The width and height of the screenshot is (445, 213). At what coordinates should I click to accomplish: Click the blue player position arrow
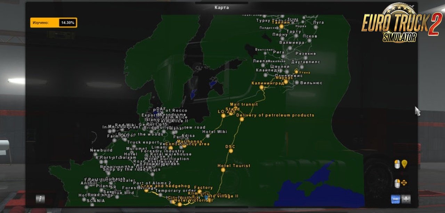point(206,197)
